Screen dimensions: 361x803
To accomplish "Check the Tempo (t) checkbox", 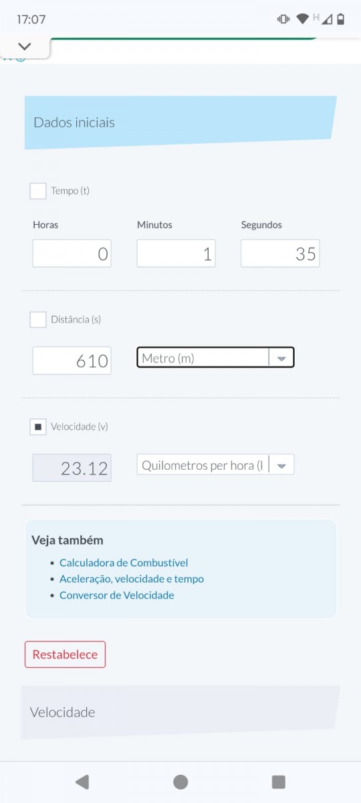I will tap(38, 191).
